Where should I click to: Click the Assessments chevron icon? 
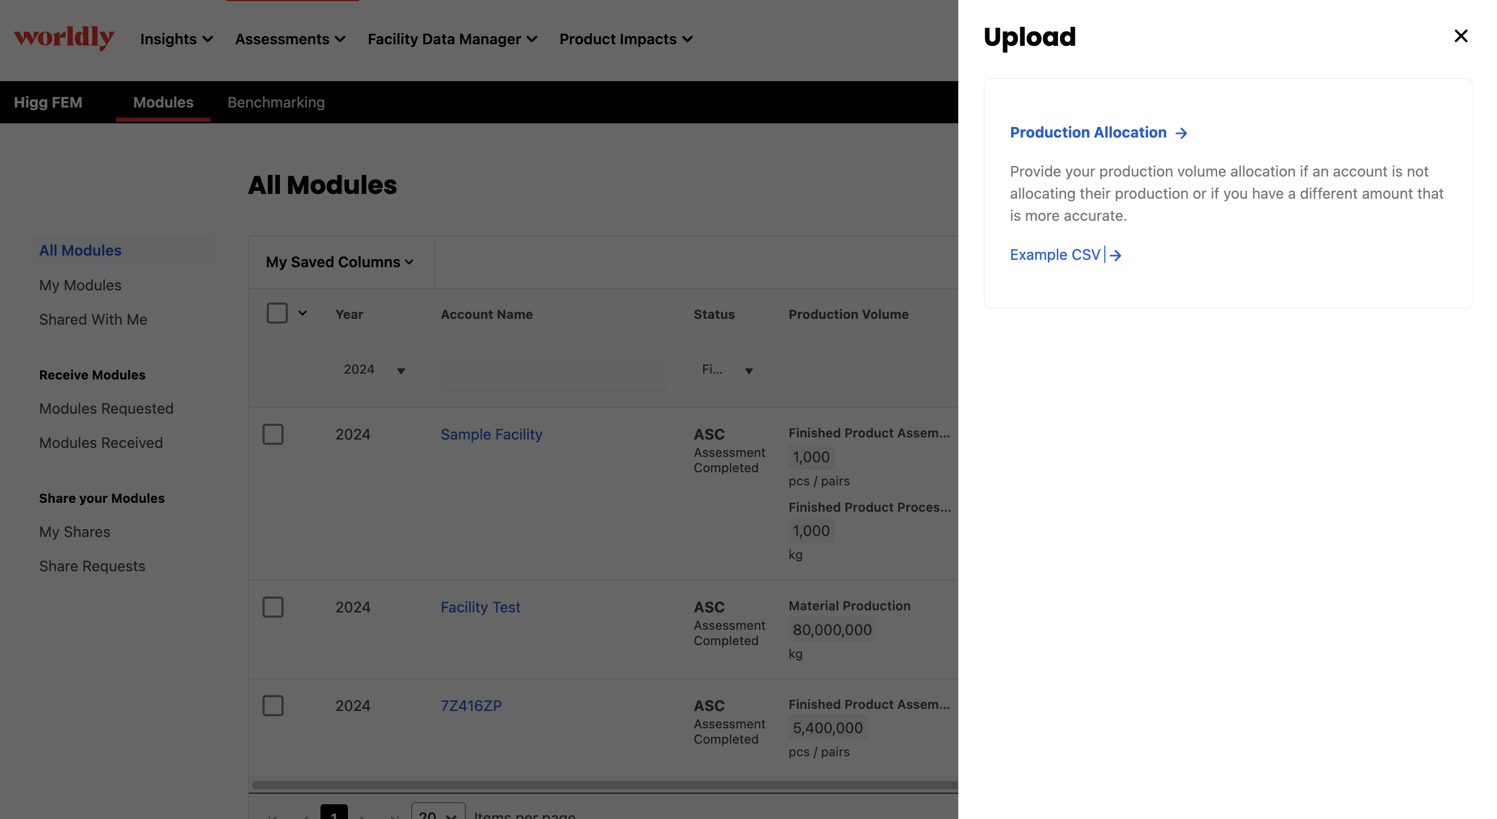[x=341, y=40]
